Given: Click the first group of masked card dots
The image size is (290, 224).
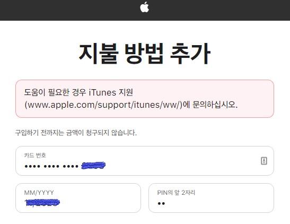Looking at the screenshot, I should pyautogui.click(x=32, y=166).
